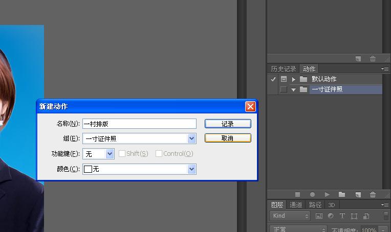Switch to the 通道 tab
This screenshot has height=232, width=391.
click(296, 204)
